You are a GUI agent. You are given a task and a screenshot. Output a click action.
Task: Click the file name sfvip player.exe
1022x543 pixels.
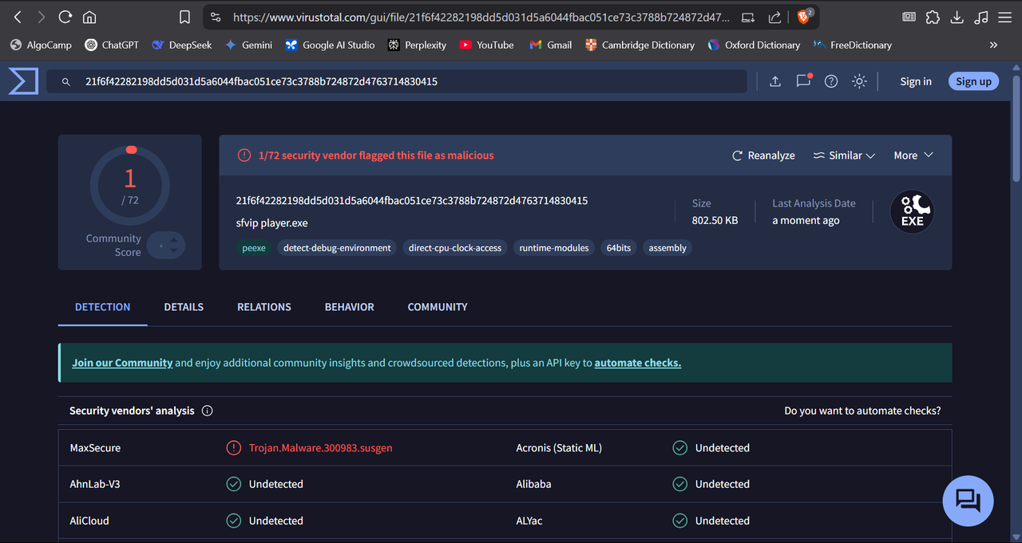pyautogui.click(x=271, y=223)
